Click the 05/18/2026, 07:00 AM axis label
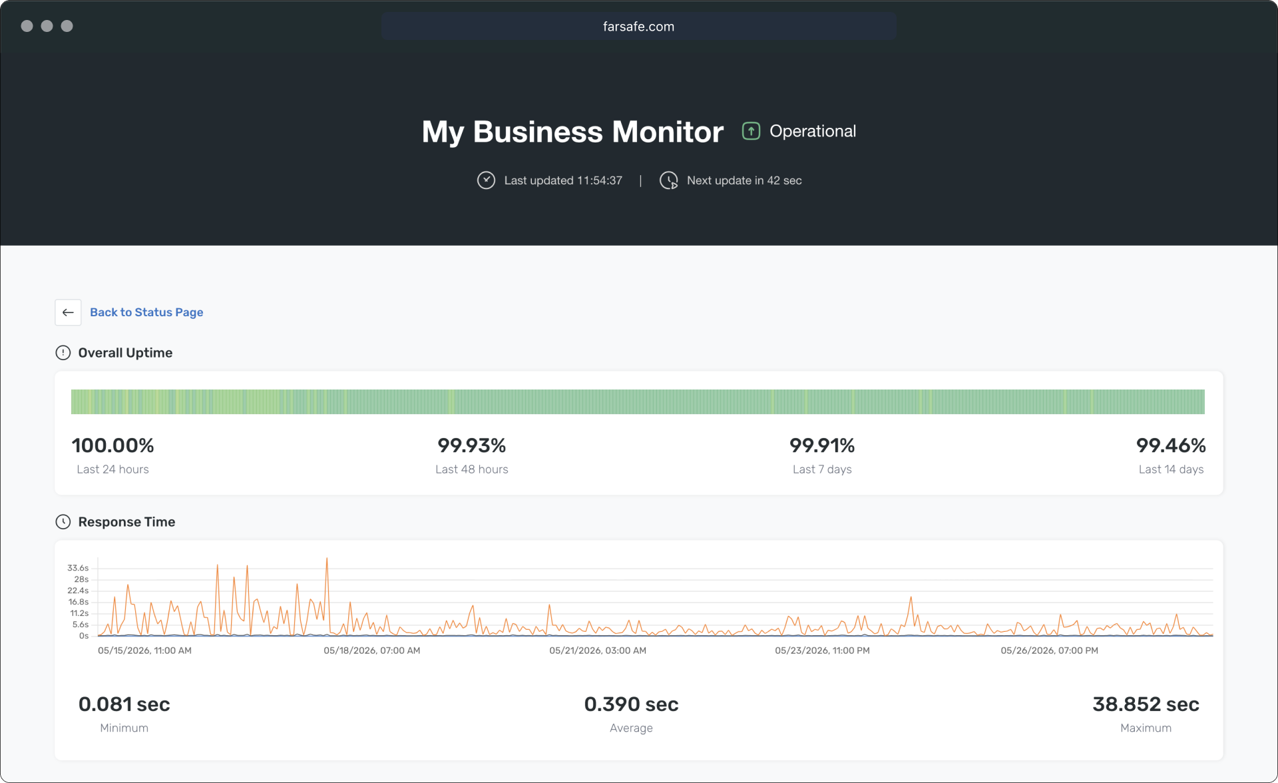The height and width of the screenshot is (783, 1278). tap(371, 651)
